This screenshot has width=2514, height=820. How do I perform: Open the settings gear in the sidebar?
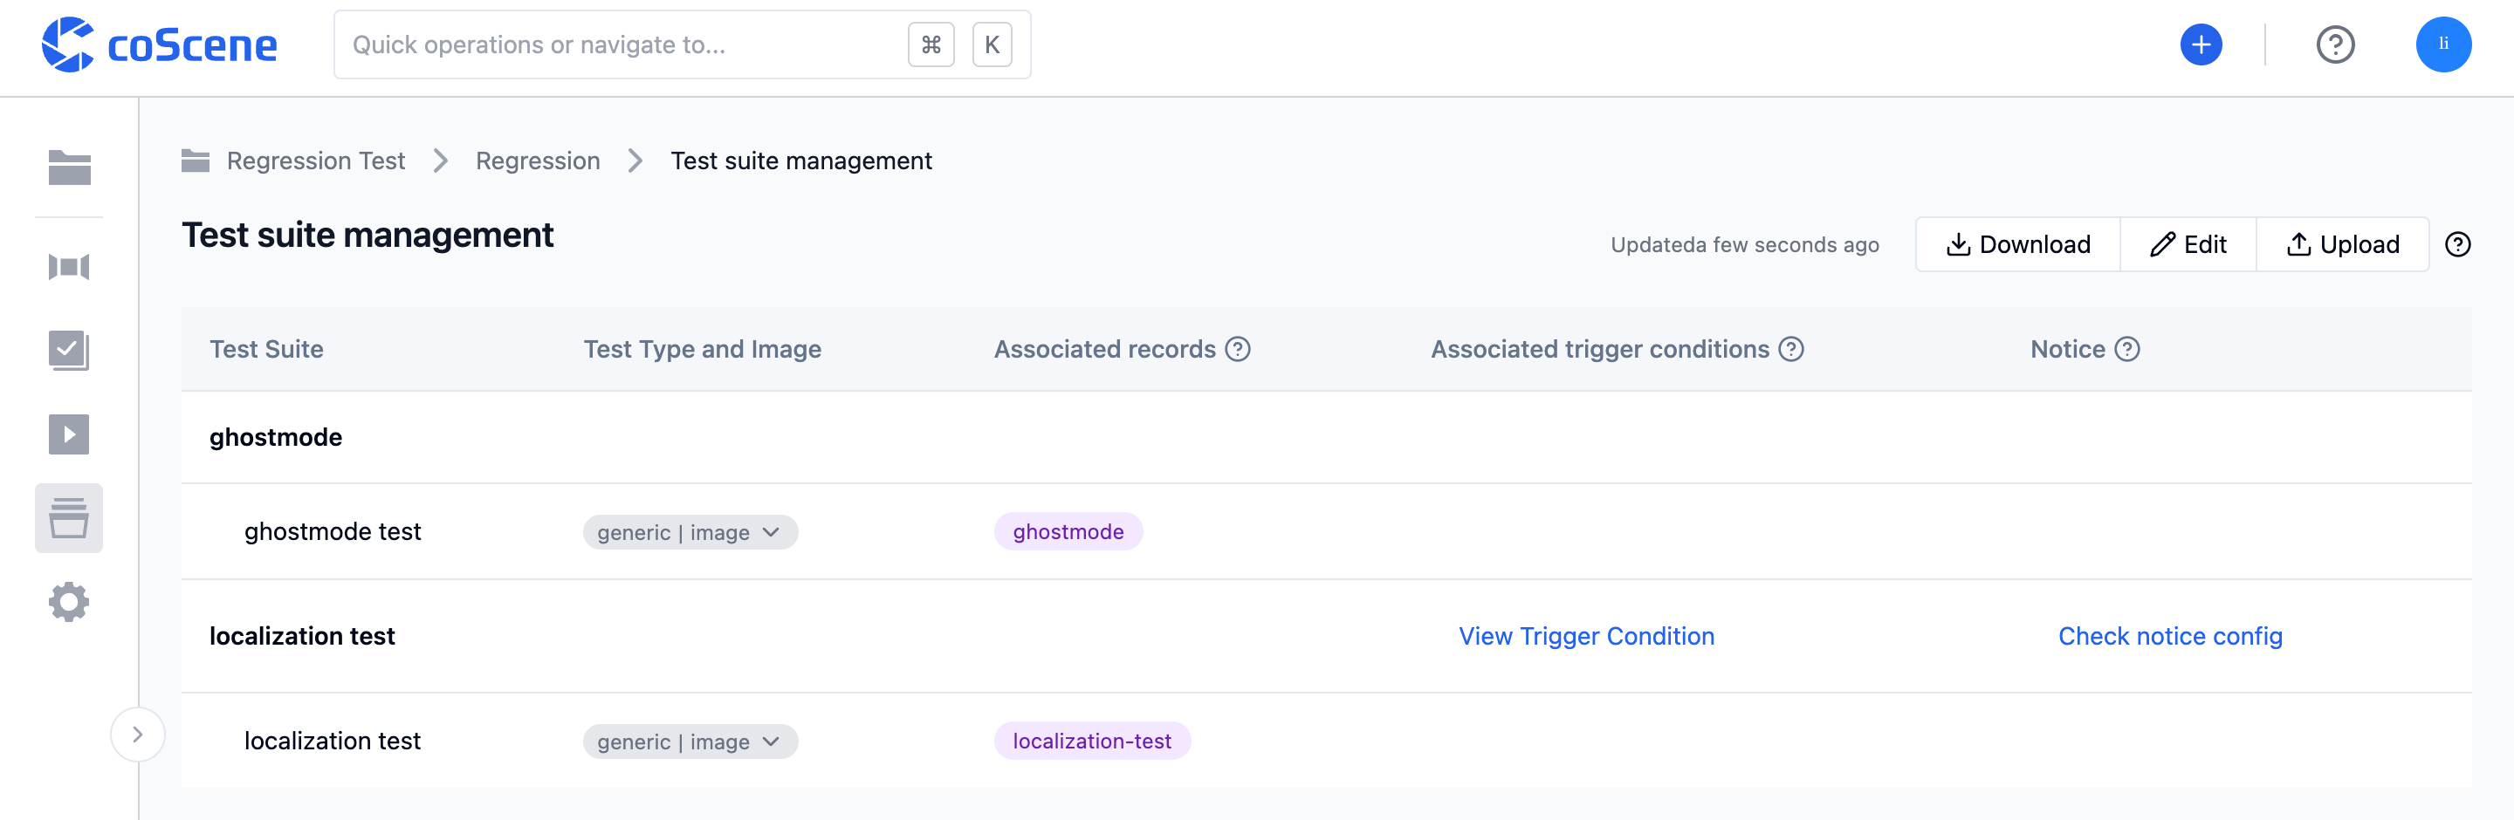coord(69,602)
